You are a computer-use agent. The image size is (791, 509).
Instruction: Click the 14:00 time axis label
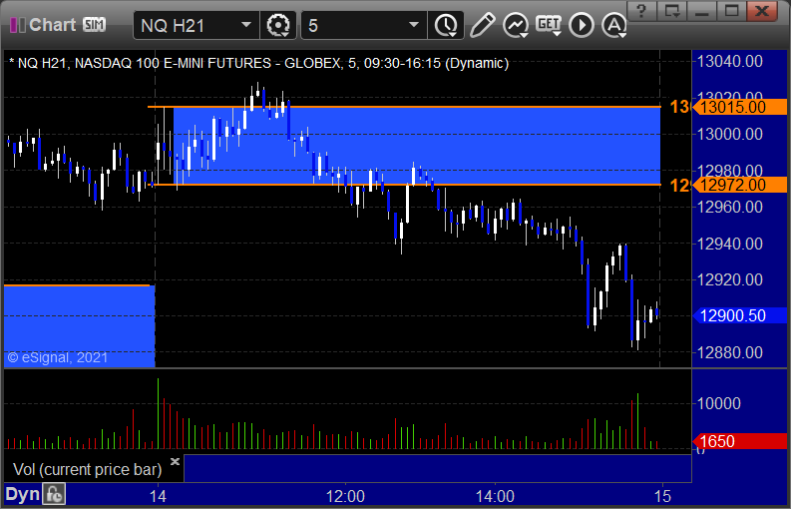(495, 496)
